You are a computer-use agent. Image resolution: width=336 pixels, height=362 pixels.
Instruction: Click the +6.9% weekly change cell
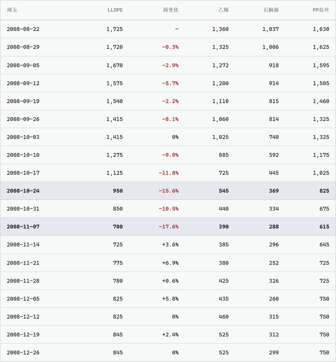(170, 263)
